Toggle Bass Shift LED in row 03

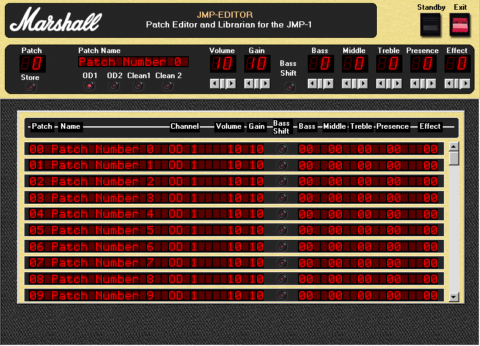click(x=282, y=198)
